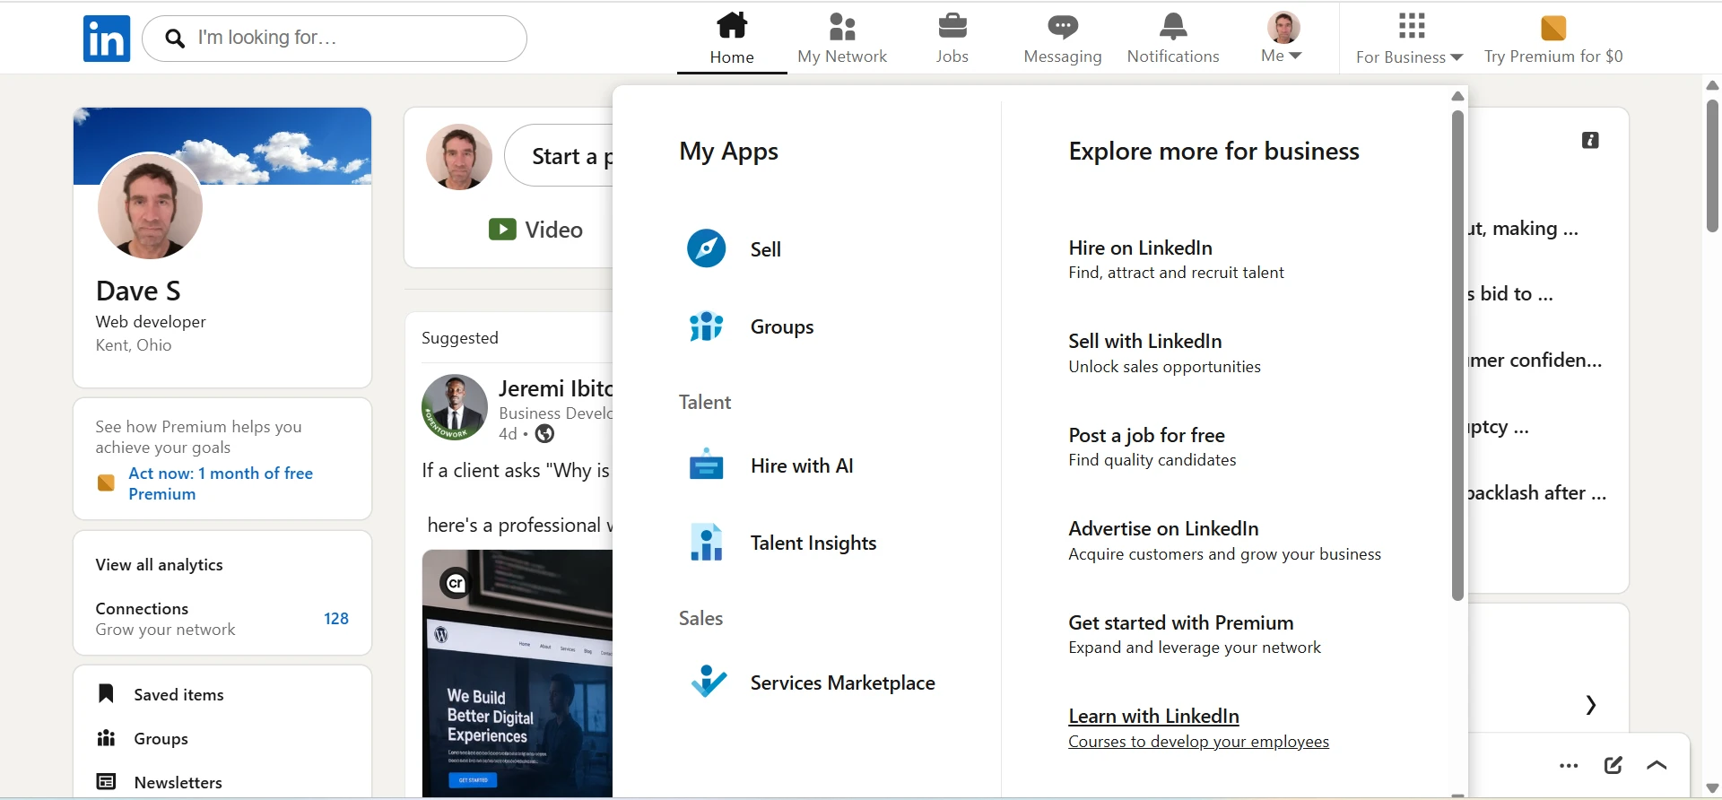Viewport: 1722px width, 800px height.
Task: Click the Jobs briefcase icon
Action: [952, 26]
